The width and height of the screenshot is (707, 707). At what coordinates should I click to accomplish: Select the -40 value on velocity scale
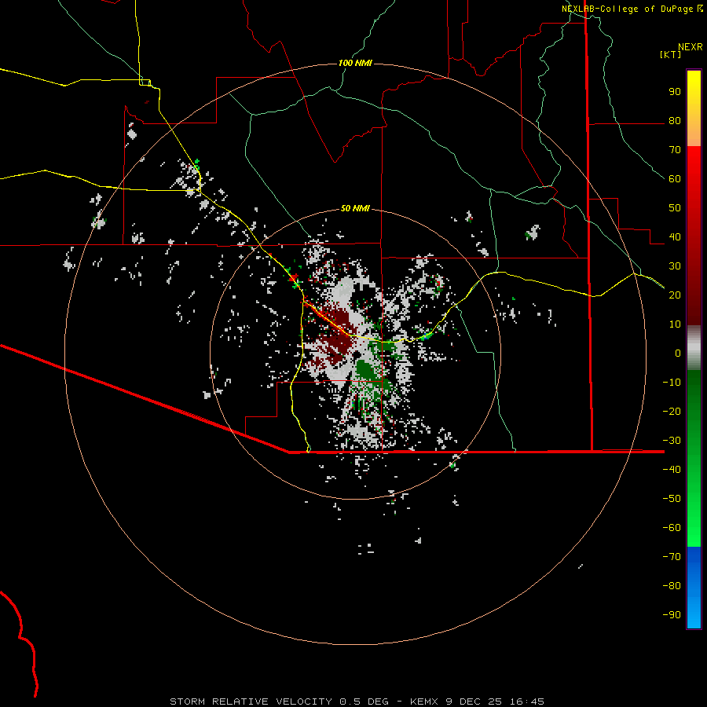pos(672,470)
